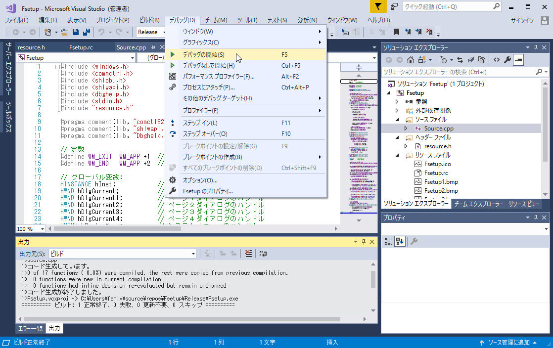This screenshot has height=348, width=553.
Task: Clear all bookmarks icon with red X
Action: pyautogui.click(x=429, y=32)
